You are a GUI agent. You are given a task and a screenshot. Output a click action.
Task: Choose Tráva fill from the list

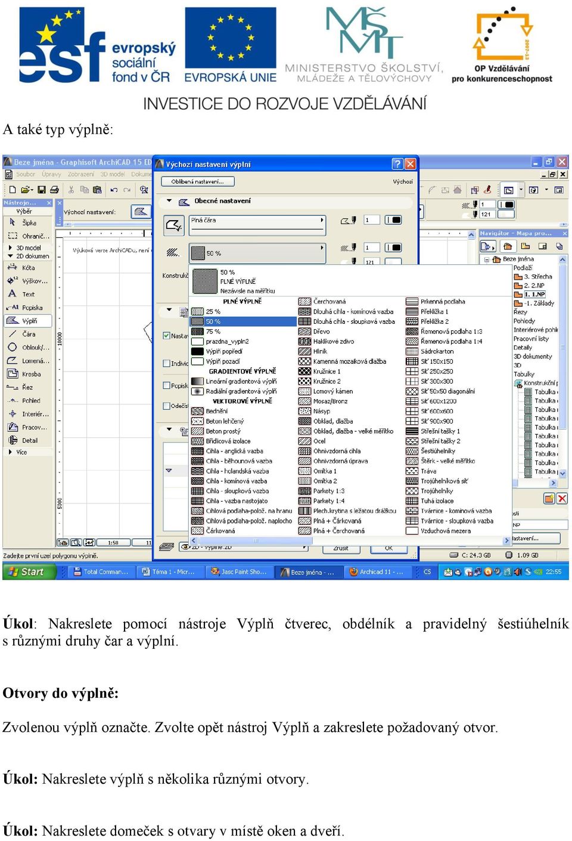click(458, 471)
